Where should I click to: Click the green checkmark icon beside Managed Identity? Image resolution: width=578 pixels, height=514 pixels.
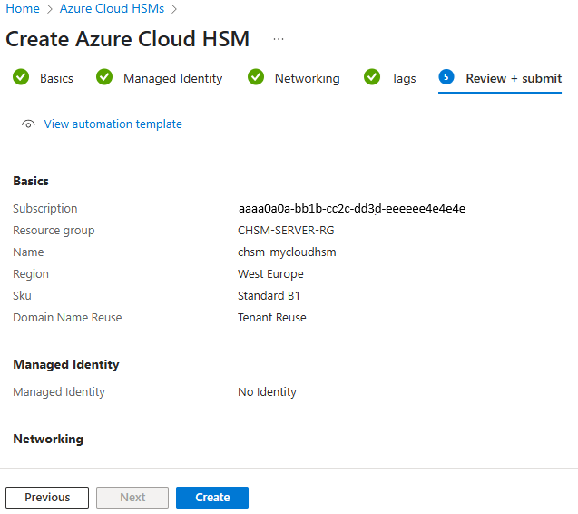(x=104, y=78)
